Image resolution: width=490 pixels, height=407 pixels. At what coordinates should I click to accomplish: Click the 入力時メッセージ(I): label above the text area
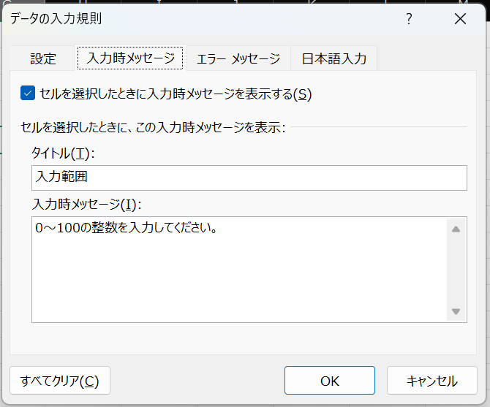[x=86, y=205]
